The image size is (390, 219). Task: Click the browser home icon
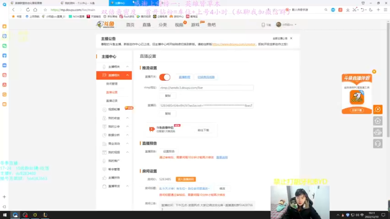[35, 10]
